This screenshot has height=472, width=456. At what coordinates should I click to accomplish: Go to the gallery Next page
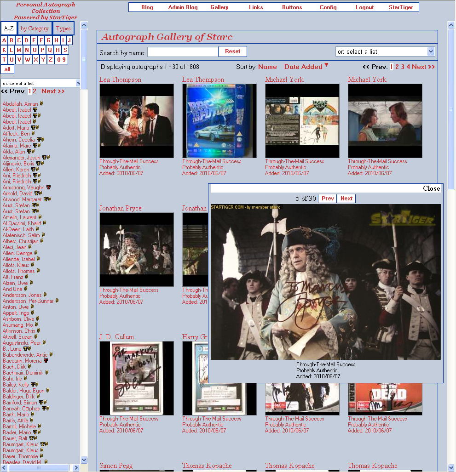423,67
